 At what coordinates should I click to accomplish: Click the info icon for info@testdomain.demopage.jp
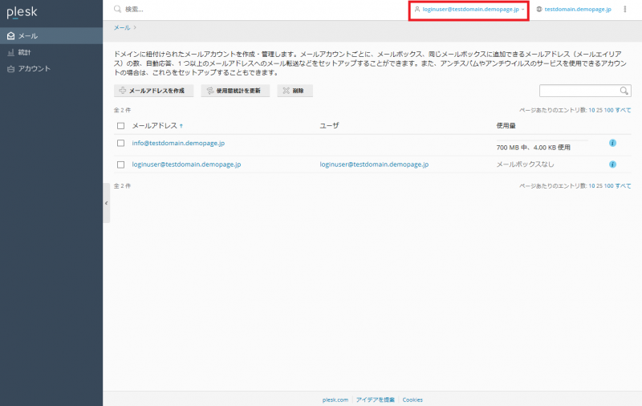coord(612,143)
